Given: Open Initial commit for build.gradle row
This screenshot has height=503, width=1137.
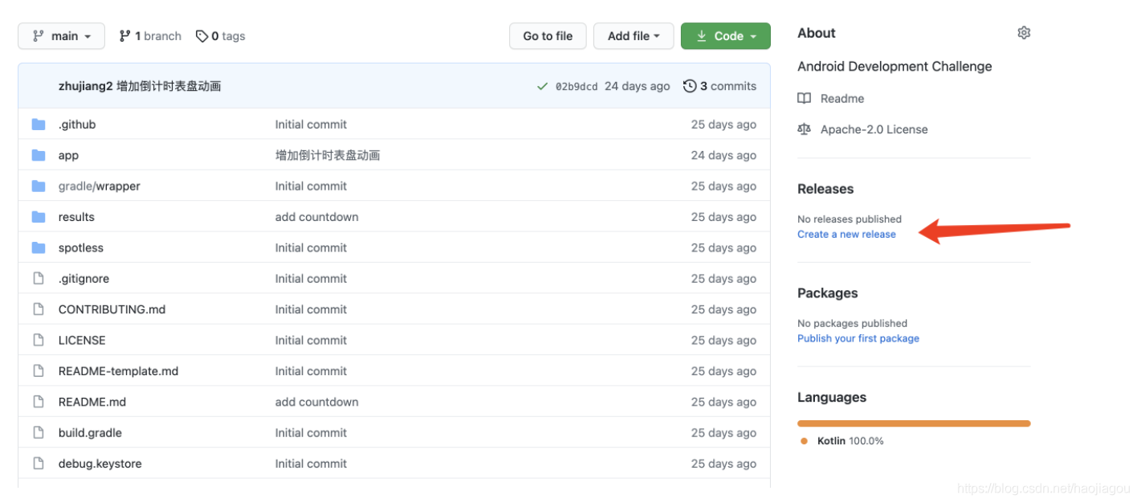Looking at the screenshot, I should tap(311, 432).
